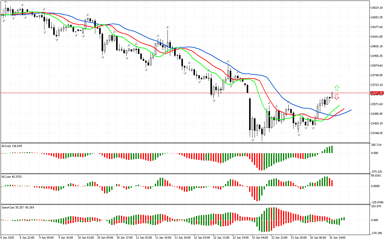The width and height of the screenshot is (387, 241).
Task: Click the up fractal at the top-left first candle
Action: (x=5, y=2)
